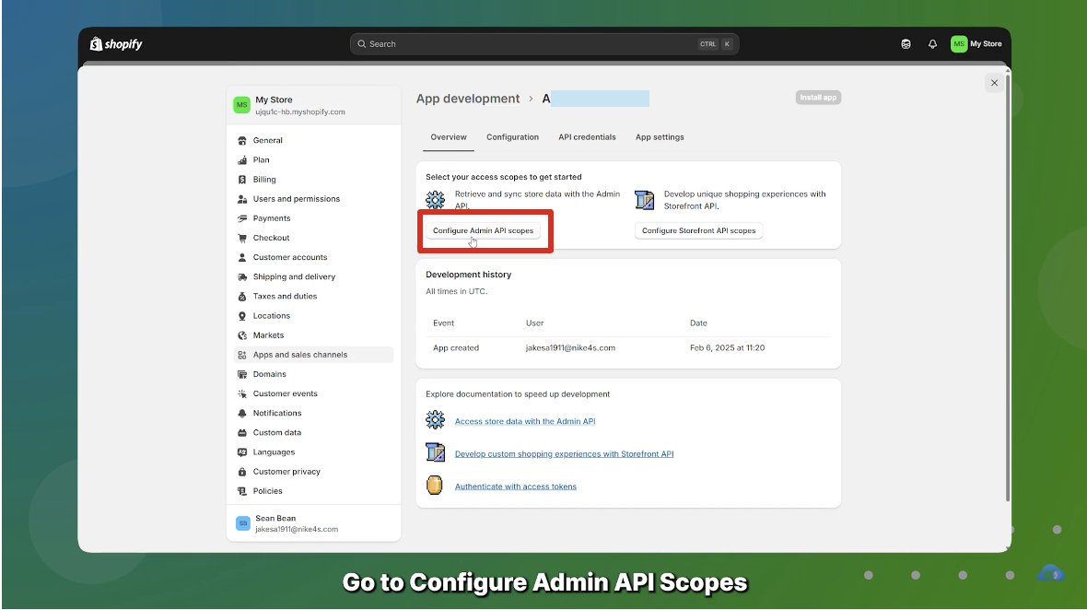Select General in settings menu
The image size is (1087, 610).
pyautogui.click(x=313, y=141)
